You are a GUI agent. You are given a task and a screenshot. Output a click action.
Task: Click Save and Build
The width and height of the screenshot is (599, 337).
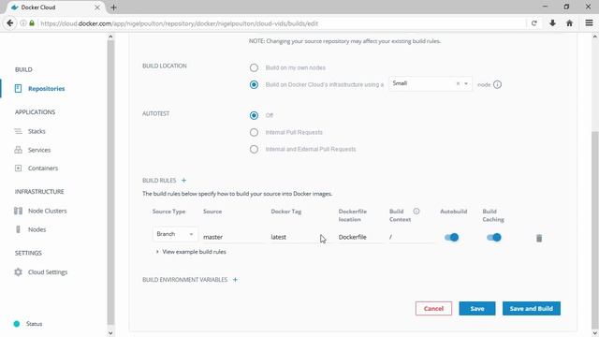tap(532, 308)
